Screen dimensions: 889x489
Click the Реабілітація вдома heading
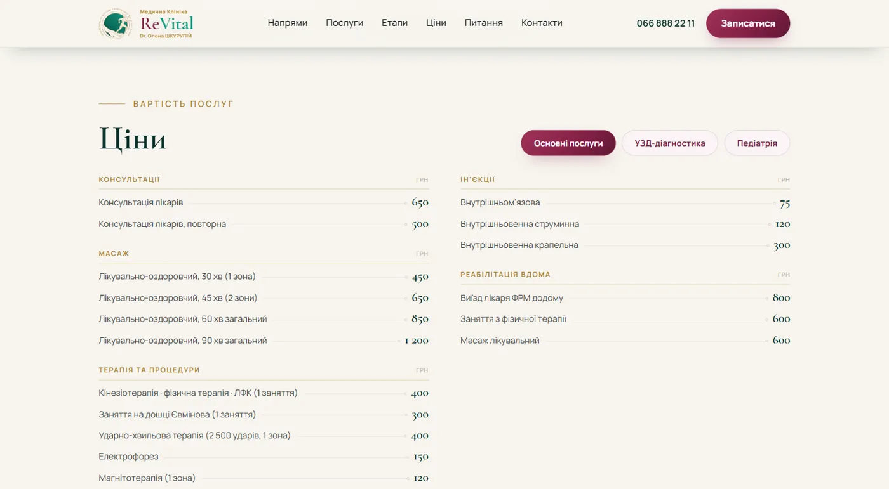click(x=505, y=275)
